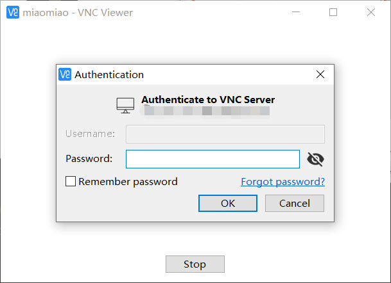Confirm authentication with OK button
Image resolution: width=391 pixels, height=283 pixels.
[x=228, y=203]
